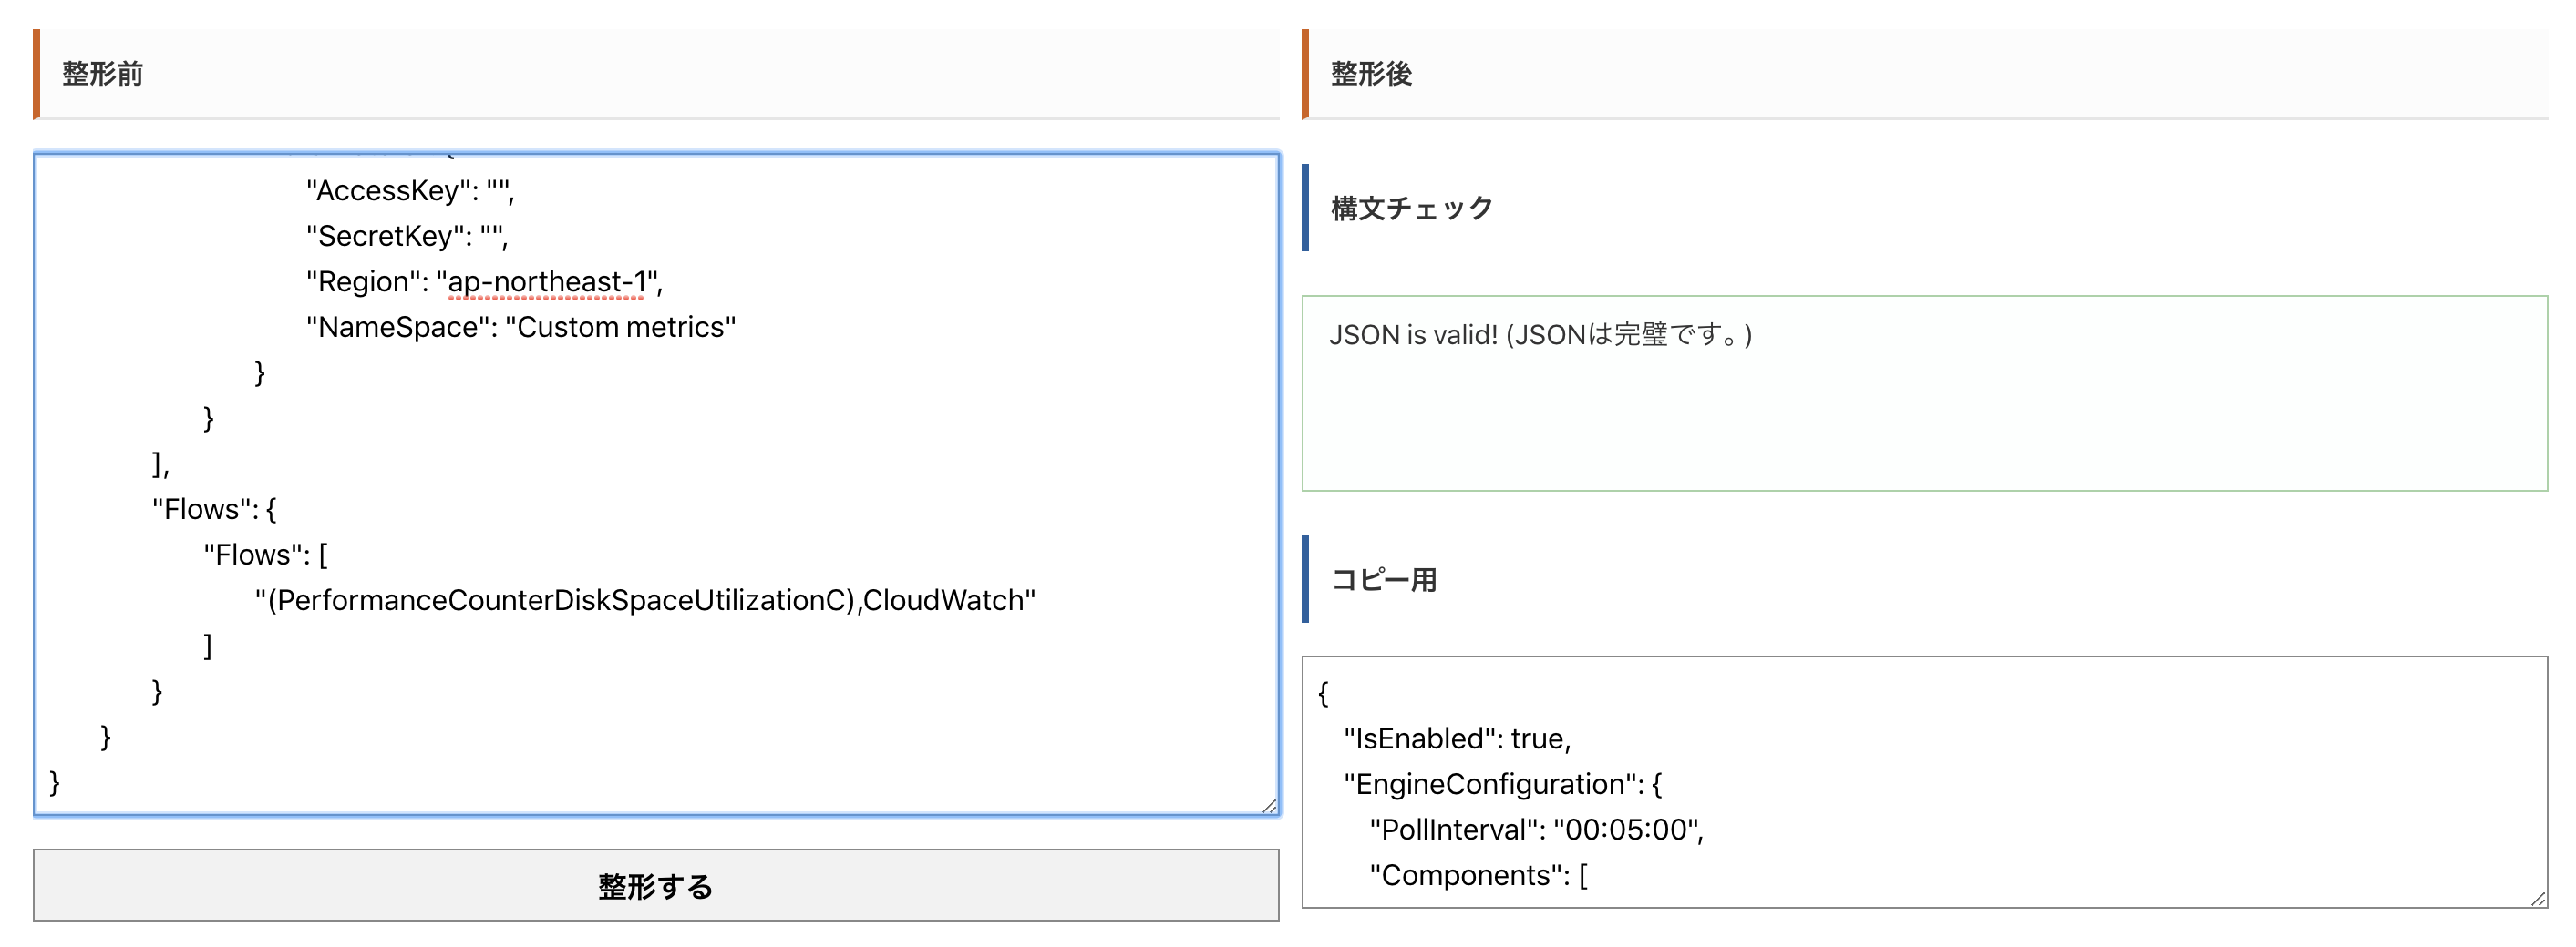This screenshot has height=947, width=2576.
Task: Click the "Flows": { line in input
Action: [214, 509]
